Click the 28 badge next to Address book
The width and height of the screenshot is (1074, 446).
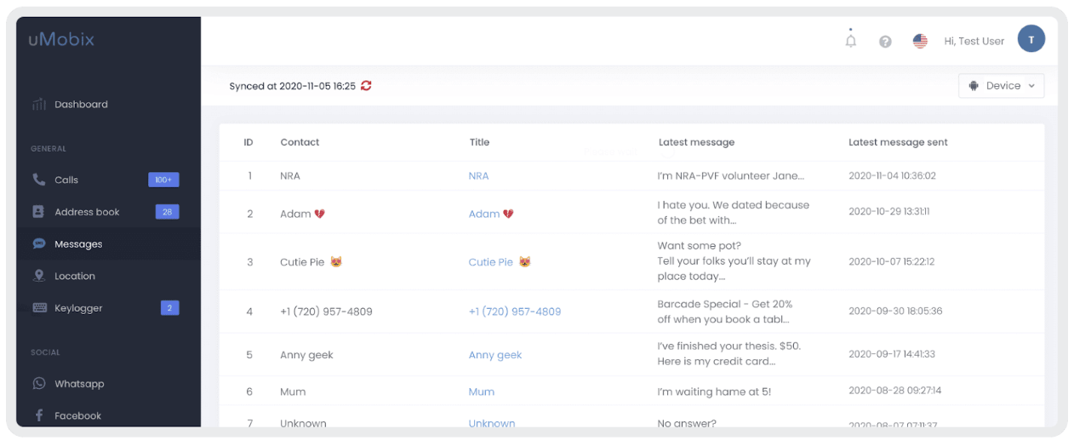coord(167,212)
